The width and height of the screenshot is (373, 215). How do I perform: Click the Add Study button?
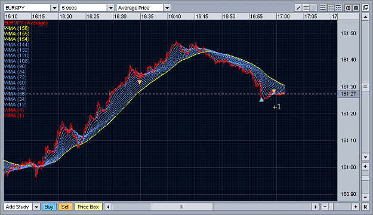point(17,207)
